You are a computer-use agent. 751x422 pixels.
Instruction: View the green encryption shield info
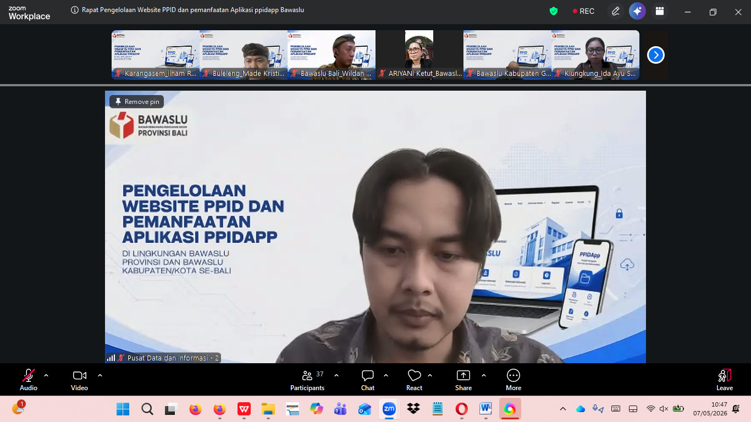click(554, 11)
